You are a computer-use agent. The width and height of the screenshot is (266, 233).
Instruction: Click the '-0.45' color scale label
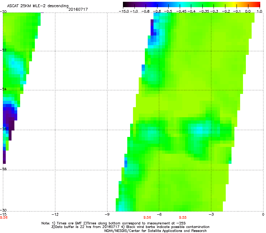181,11
